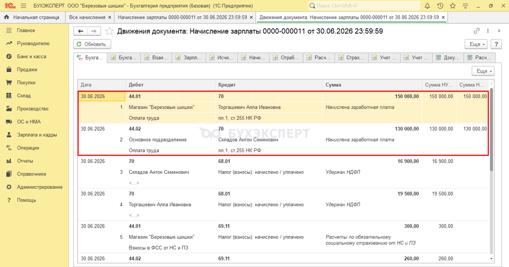This screenshot has height=267, width=509.
Task: Select Основное подразделение cell
Action: [158, 140]
